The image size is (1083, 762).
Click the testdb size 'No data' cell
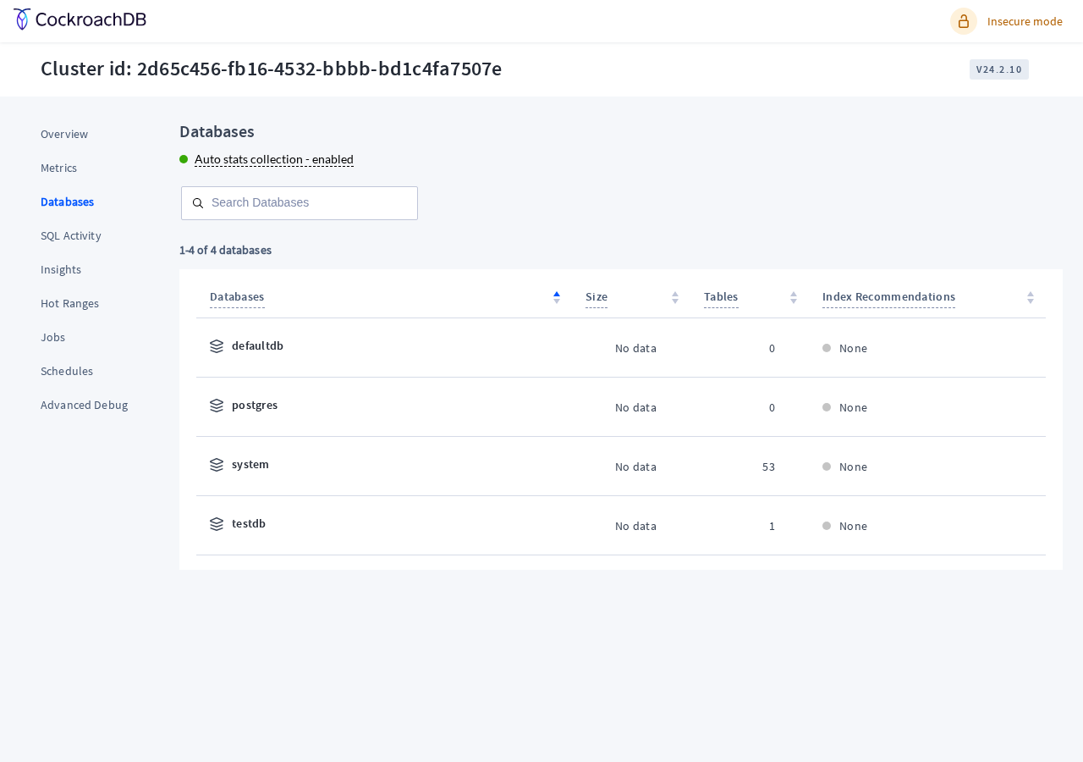(635, 526)
